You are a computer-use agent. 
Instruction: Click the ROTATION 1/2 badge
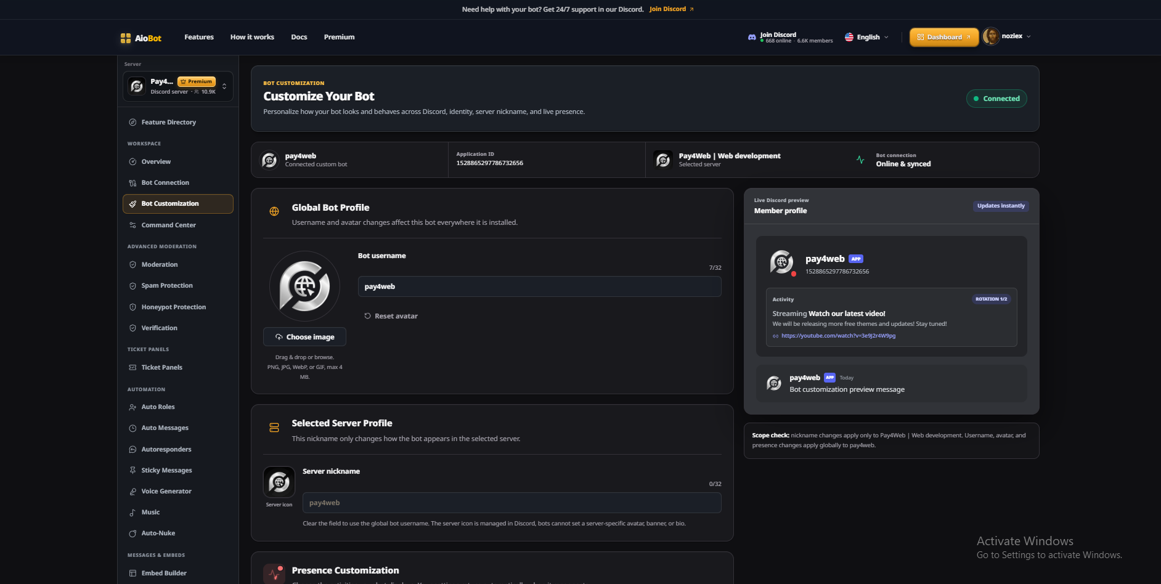click(x=991, y=299)
